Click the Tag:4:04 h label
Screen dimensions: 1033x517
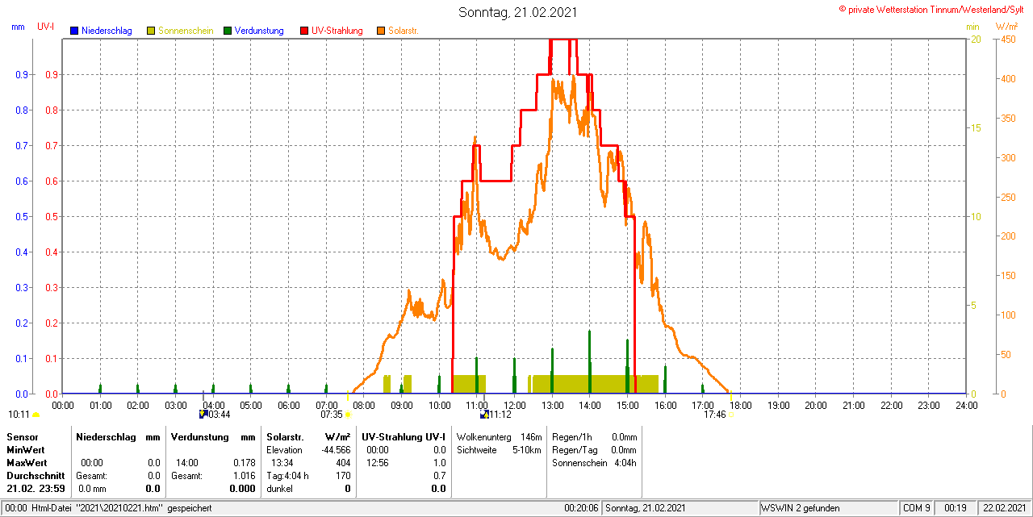click(287, 476)
